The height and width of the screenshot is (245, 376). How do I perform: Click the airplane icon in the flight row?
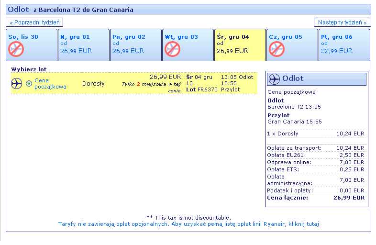17,84
